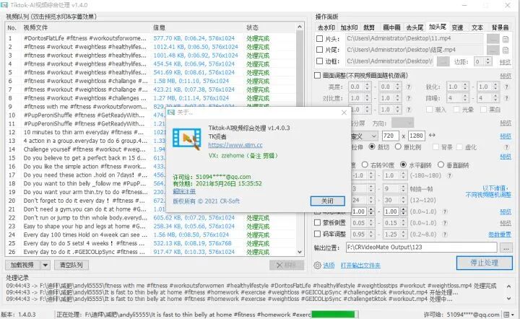
Task: Switch to the 变速 tab
Action: click(457, 27)
